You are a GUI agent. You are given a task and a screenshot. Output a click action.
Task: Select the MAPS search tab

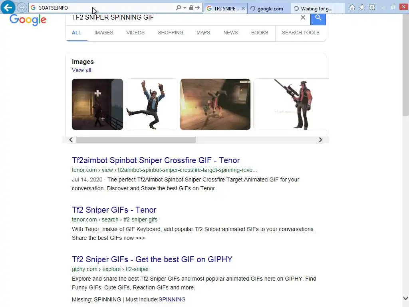203,33
